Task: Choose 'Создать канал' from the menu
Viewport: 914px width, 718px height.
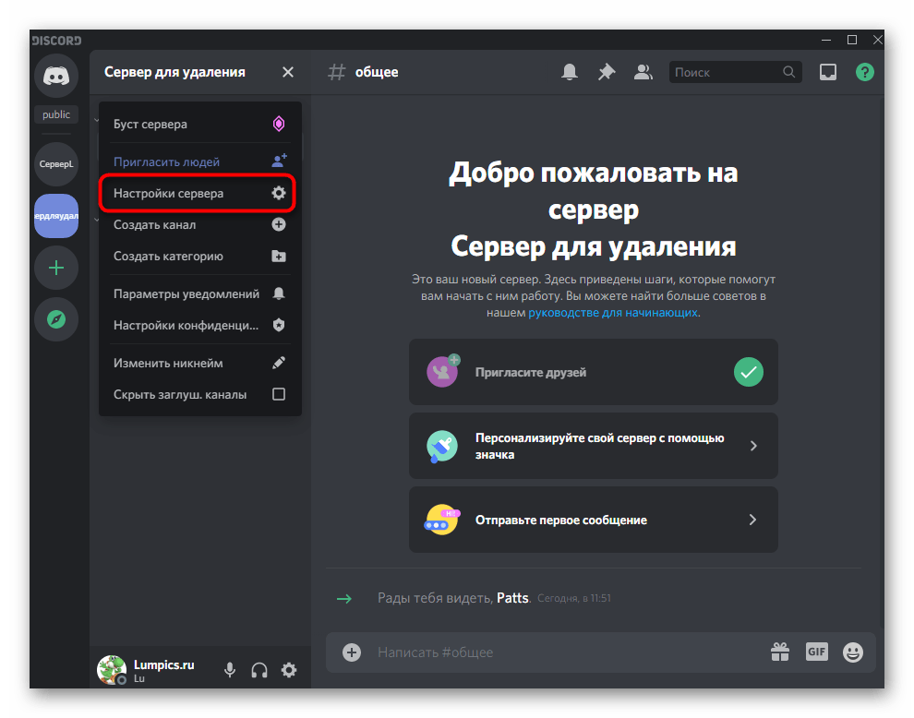Action: [199, 224]
